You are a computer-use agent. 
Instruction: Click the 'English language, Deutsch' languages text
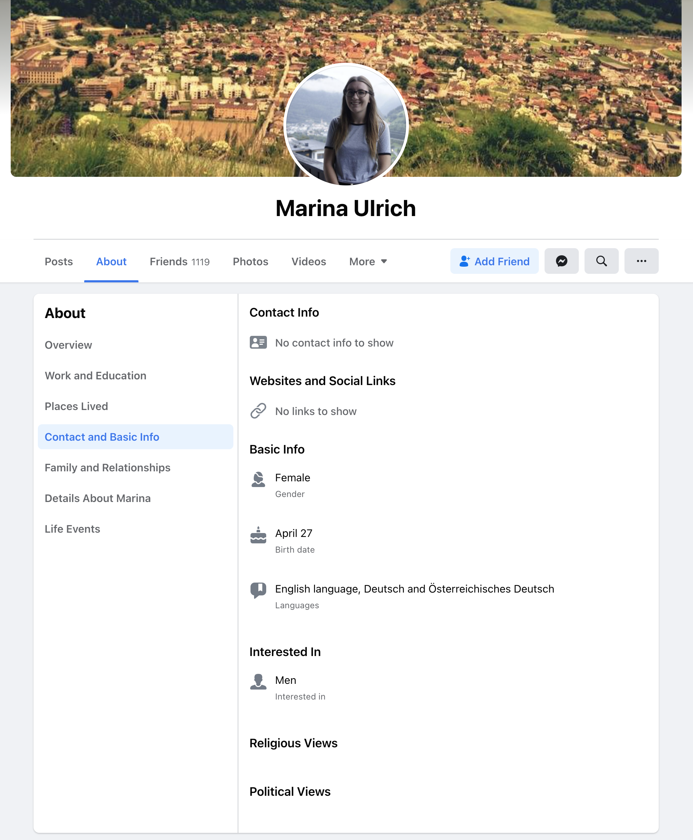pos(414,589)
